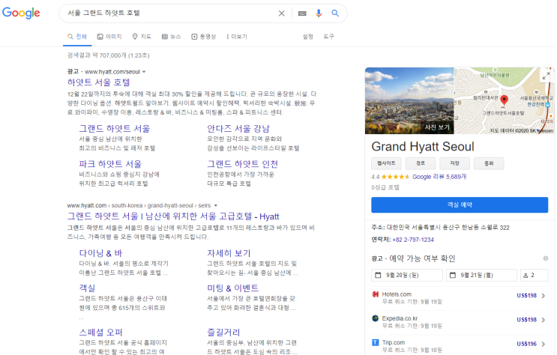Click the map thumbnail of Grand Hyatt Seoul
This screenshot has height=355, width=557.
pyautogui.click(x=504, y=101)
